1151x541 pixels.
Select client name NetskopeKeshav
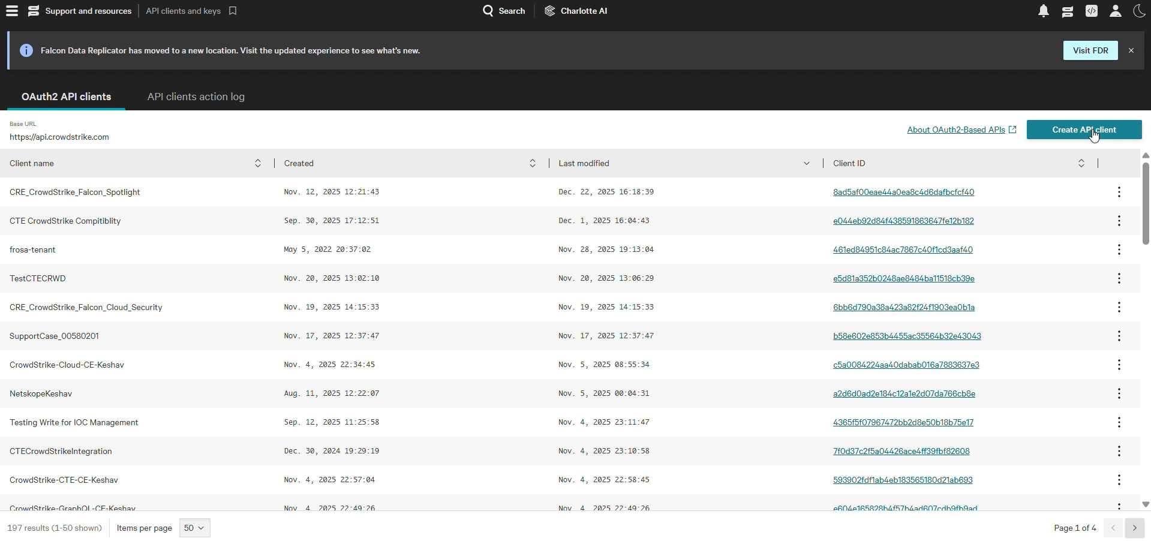(41, 393)
